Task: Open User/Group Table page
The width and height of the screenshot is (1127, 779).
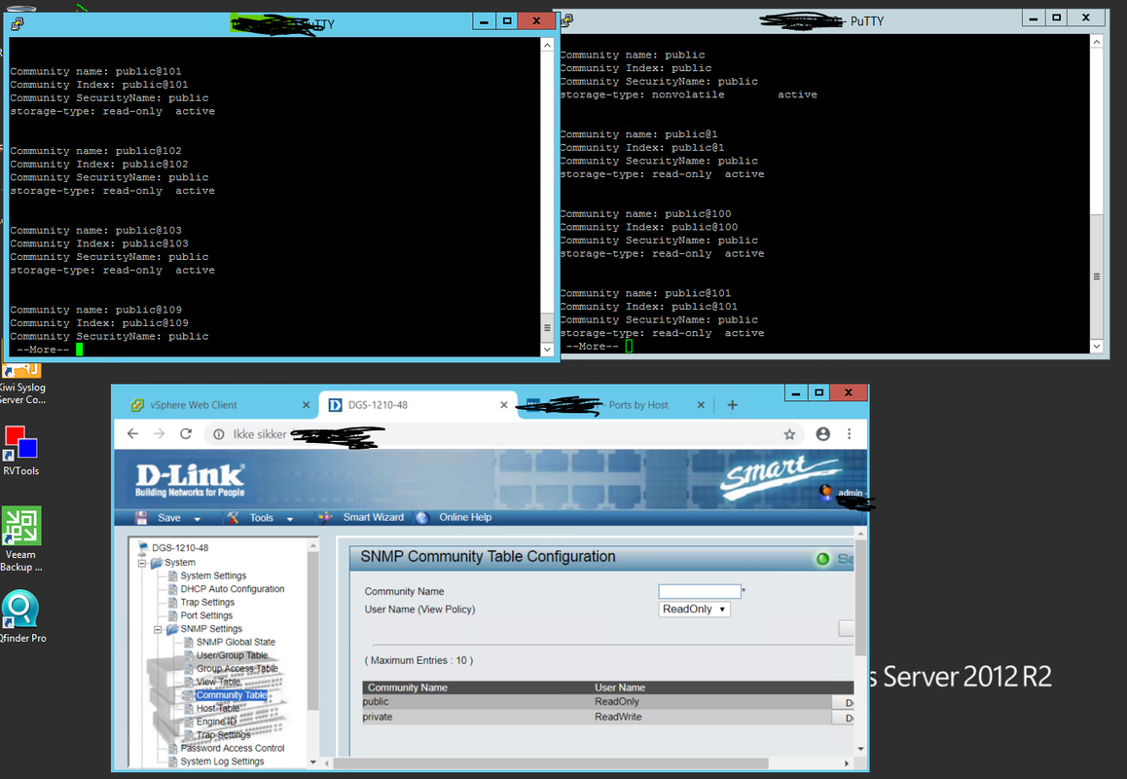Action: [x=232, y=655]
